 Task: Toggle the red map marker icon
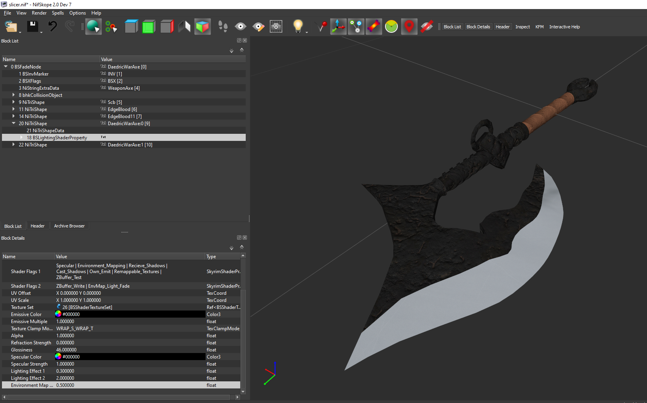click(409, 27)
